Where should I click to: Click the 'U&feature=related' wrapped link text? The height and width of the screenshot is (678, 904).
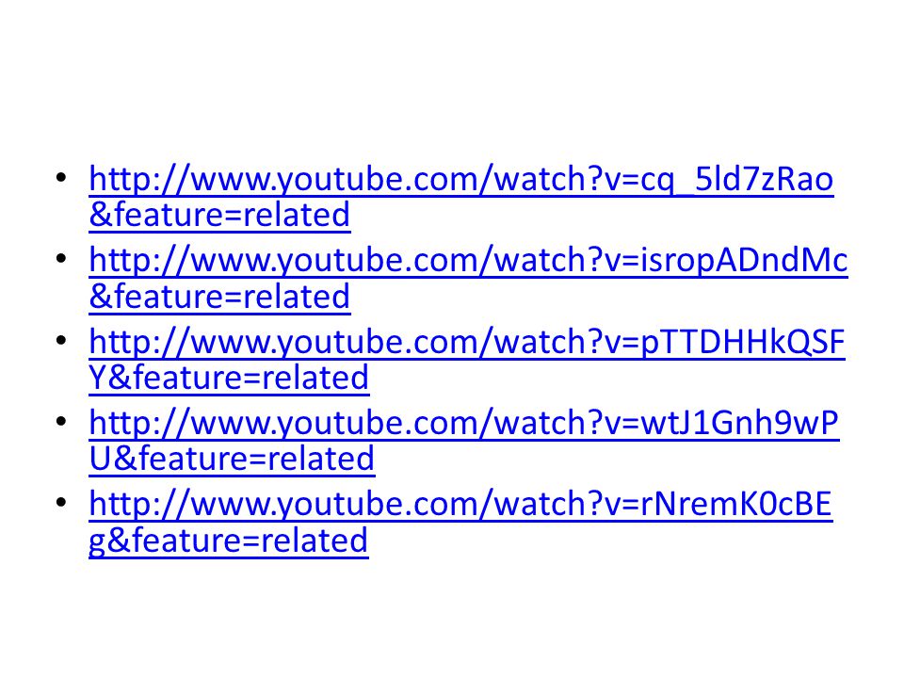click(x=232, y=460)
